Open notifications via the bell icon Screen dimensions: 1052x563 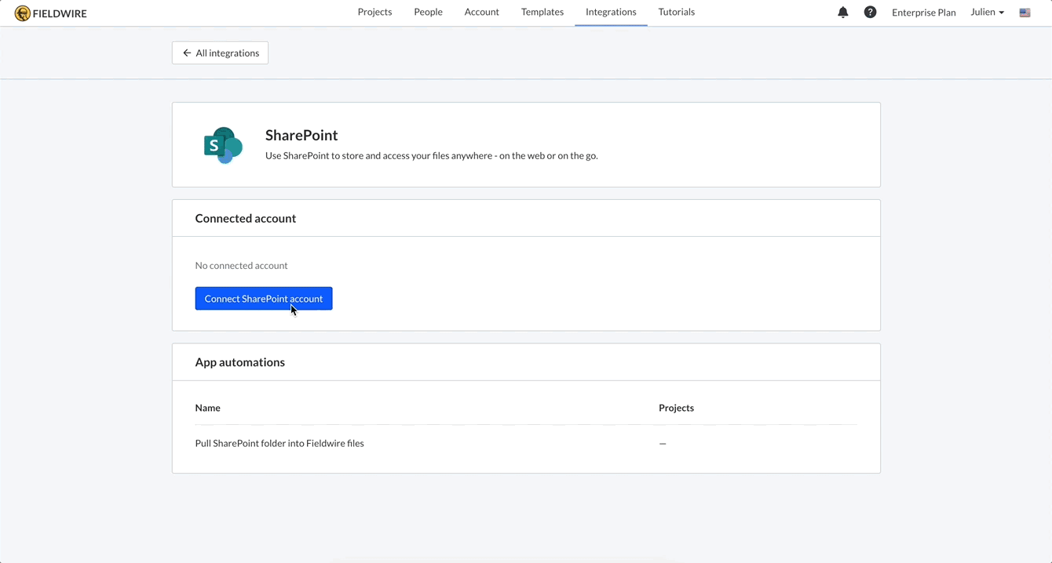843,13
